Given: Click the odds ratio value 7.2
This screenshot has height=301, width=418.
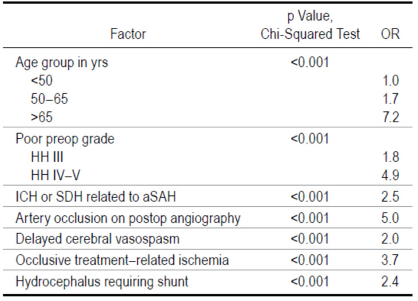Looking at the screenshot, I should pyautogui.click(x=391, y=118).
